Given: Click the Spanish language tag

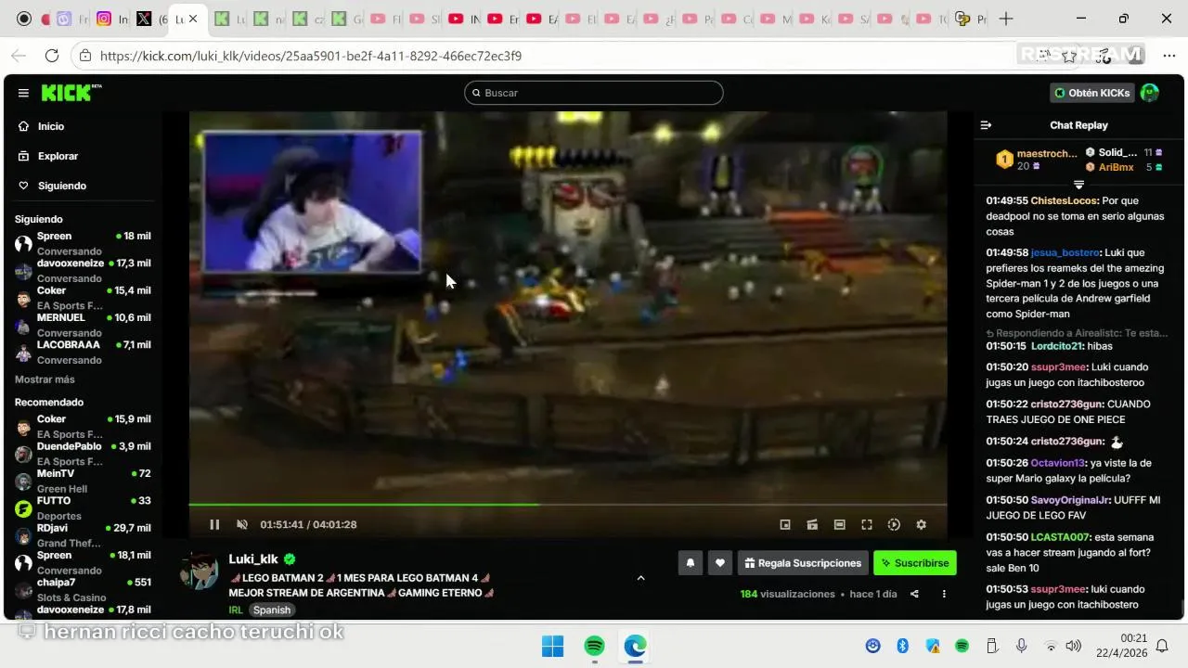Looking at the screenshot, I should (x=272, y=610).
